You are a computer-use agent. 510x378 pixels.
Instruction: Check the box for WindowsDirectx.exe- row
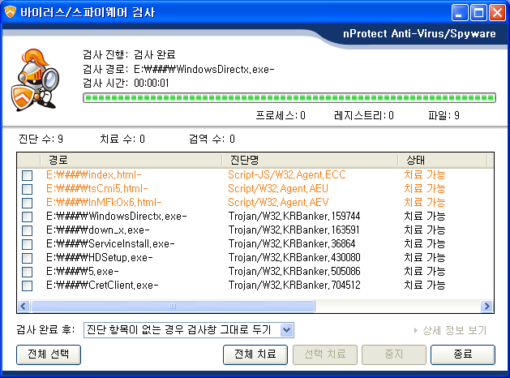[x=27, y=217]
